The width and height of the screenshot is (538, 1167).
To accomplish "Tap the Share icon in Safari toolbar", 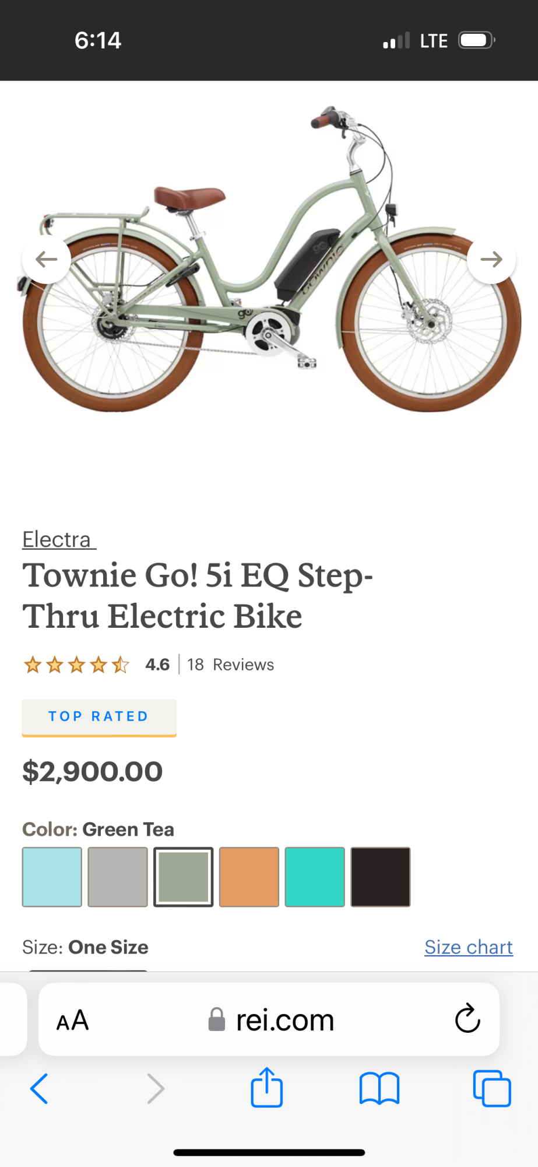I will pyautogui.click(x=266, y=1088).
